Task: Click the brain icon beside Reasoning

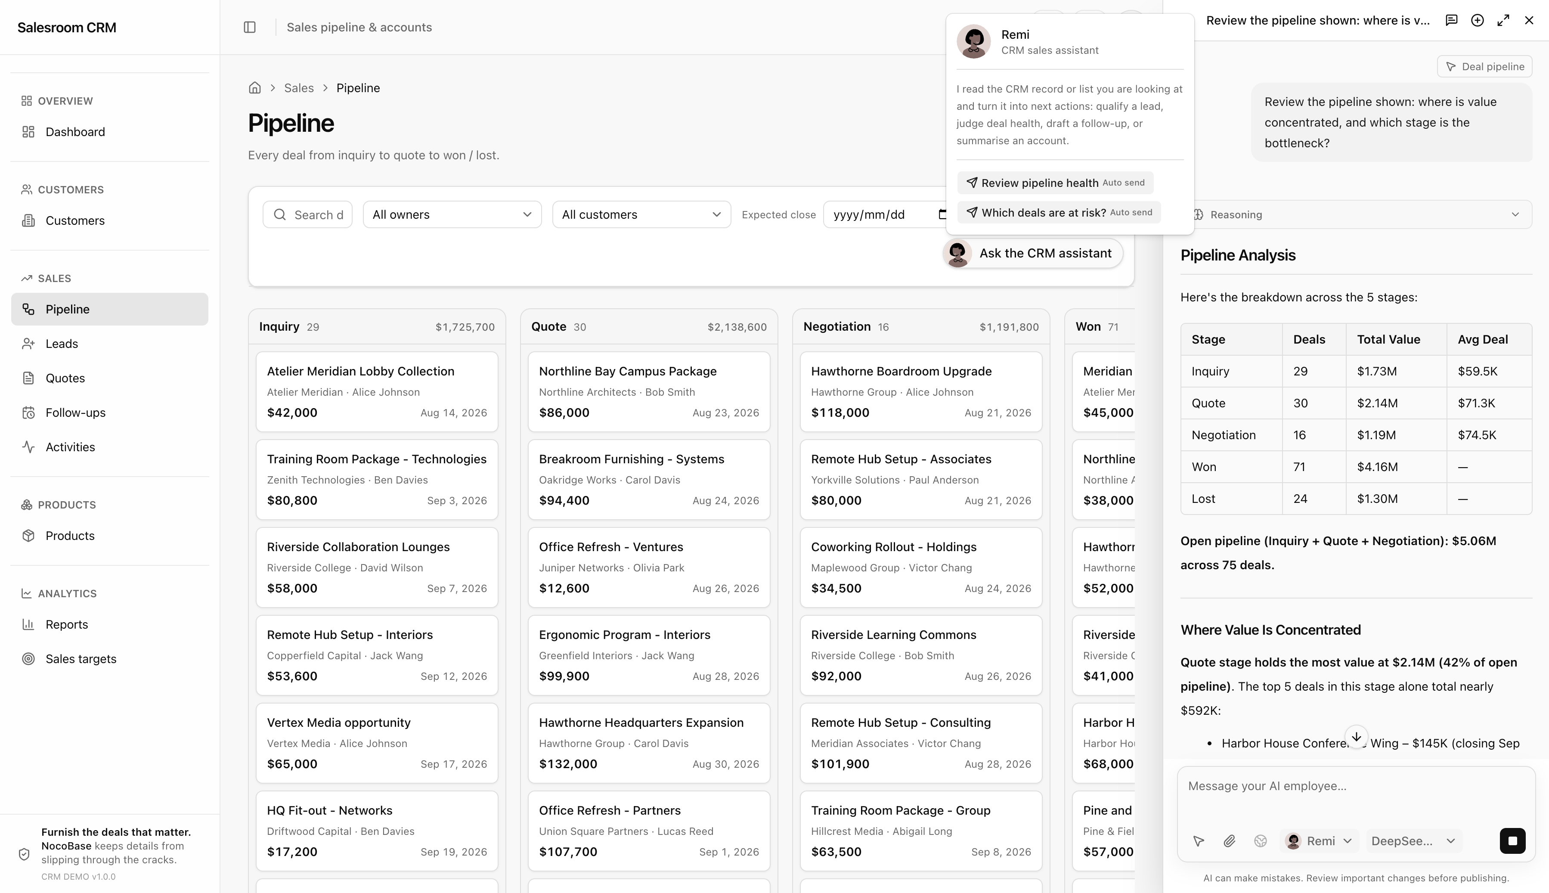Action: (1198, 215)
